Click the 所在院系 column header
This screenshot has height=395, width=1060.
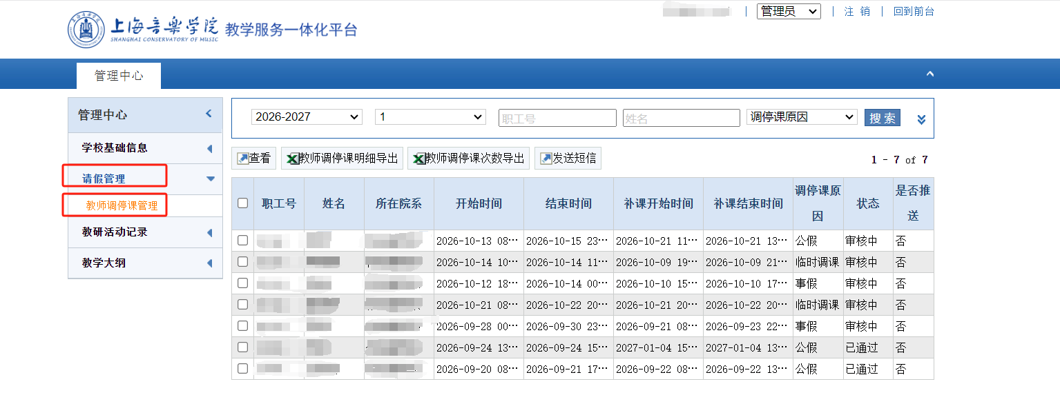(398, 203)
